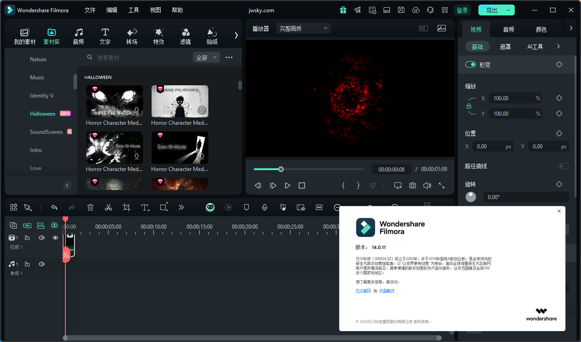Expand the export (导出) dropdown arrow
The image size is (581, 342).
click(508, 10)
